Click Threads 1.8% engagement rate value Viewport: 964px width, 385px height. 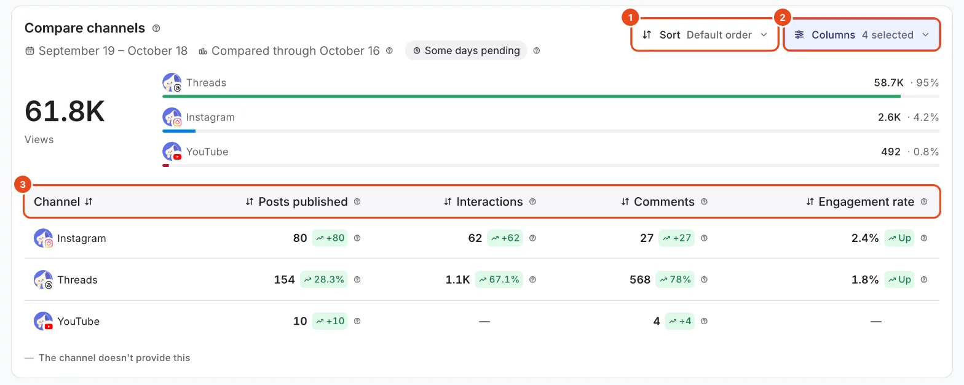(x=865, y=280)
